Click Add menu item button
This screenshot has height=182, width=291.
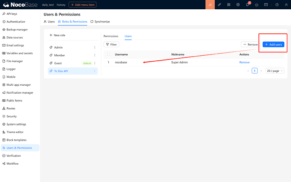coord(83,5)
